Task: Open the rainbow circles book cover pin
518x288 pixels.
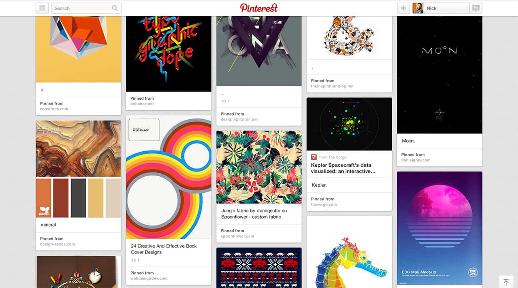Action: point(169,177)
